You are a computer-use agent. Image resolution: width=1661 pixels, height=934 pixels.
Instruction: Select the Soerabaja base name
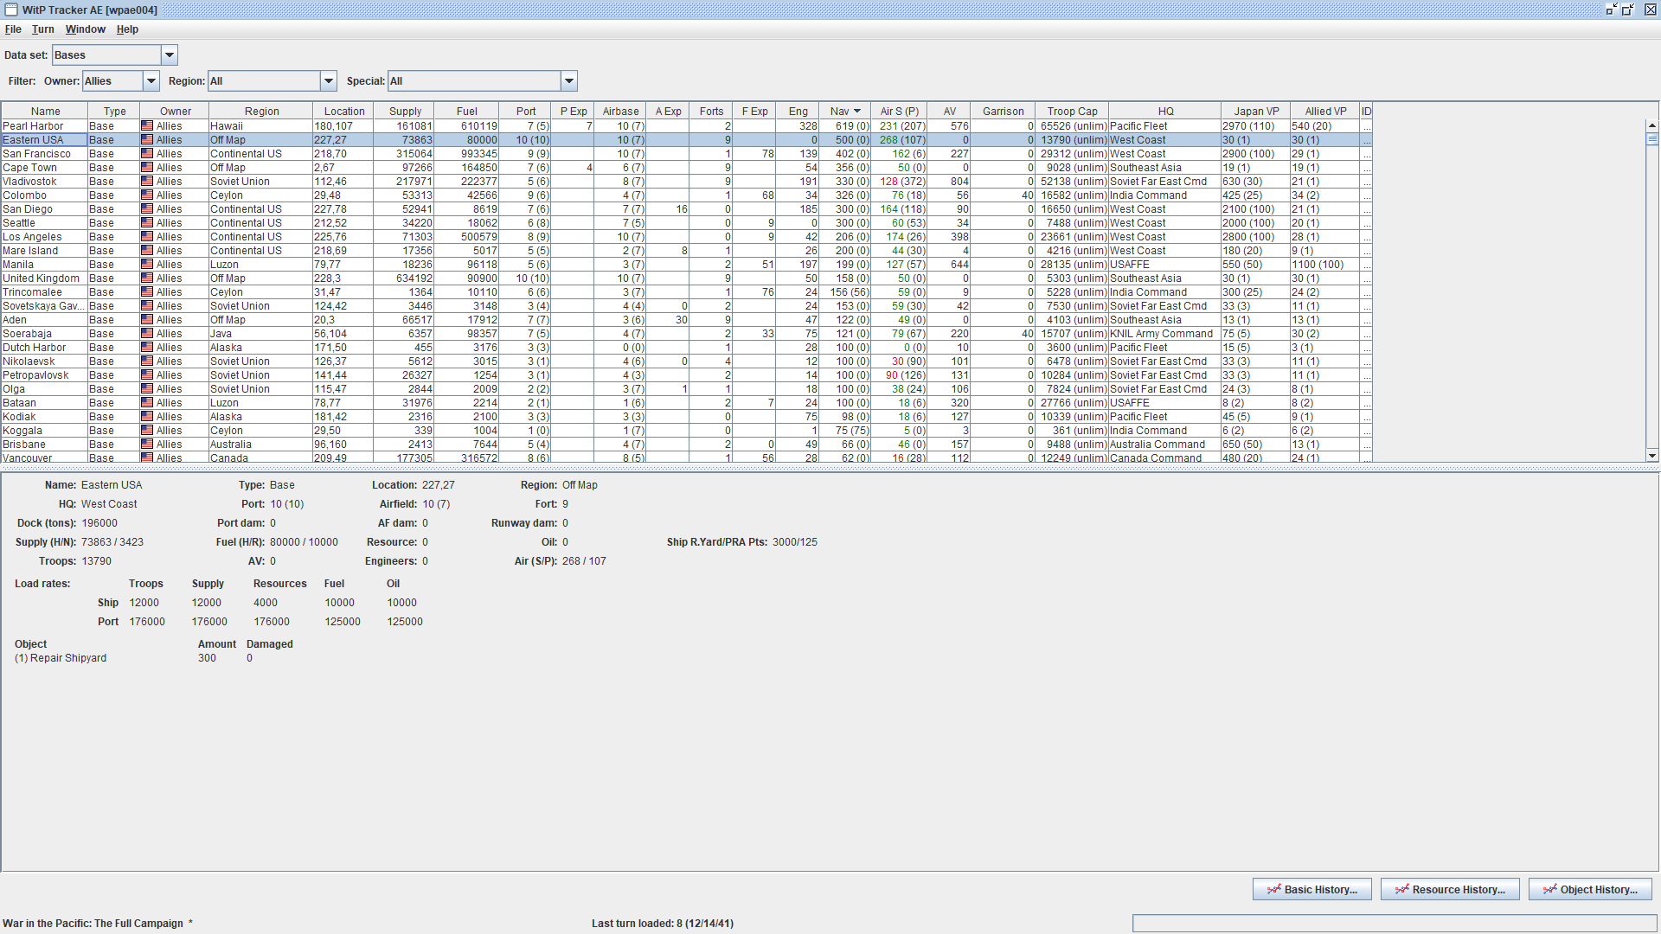pos(27,334)
